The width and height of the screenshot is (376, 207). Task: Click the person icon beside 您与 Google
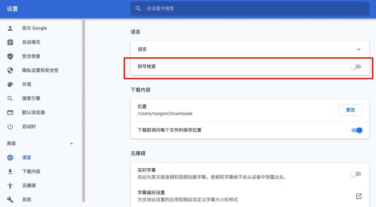[10, 28]
